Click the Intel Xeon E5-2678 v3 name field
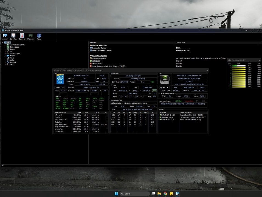262x197 pixels. 81,75
